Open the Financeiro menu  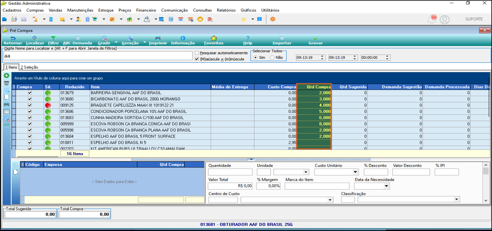click(x=146, y=10)
